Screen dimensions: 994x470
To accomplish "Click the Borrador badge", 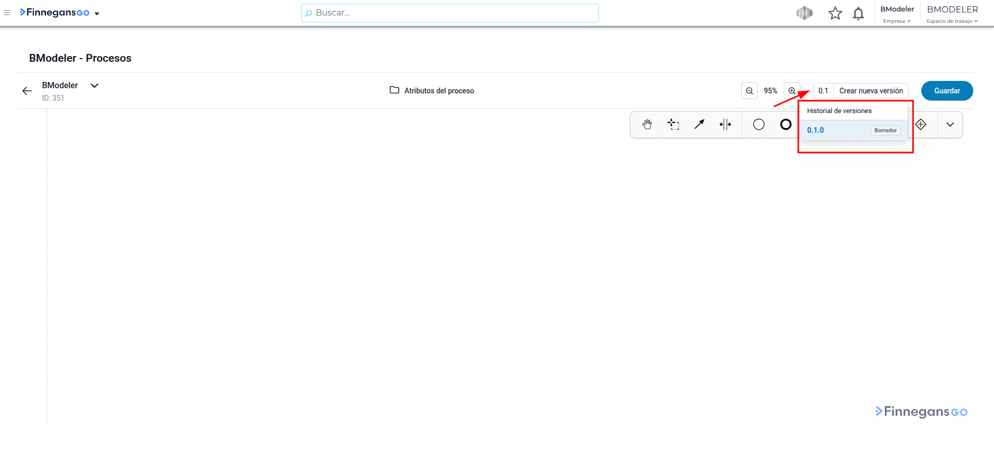I will (885, 130).
